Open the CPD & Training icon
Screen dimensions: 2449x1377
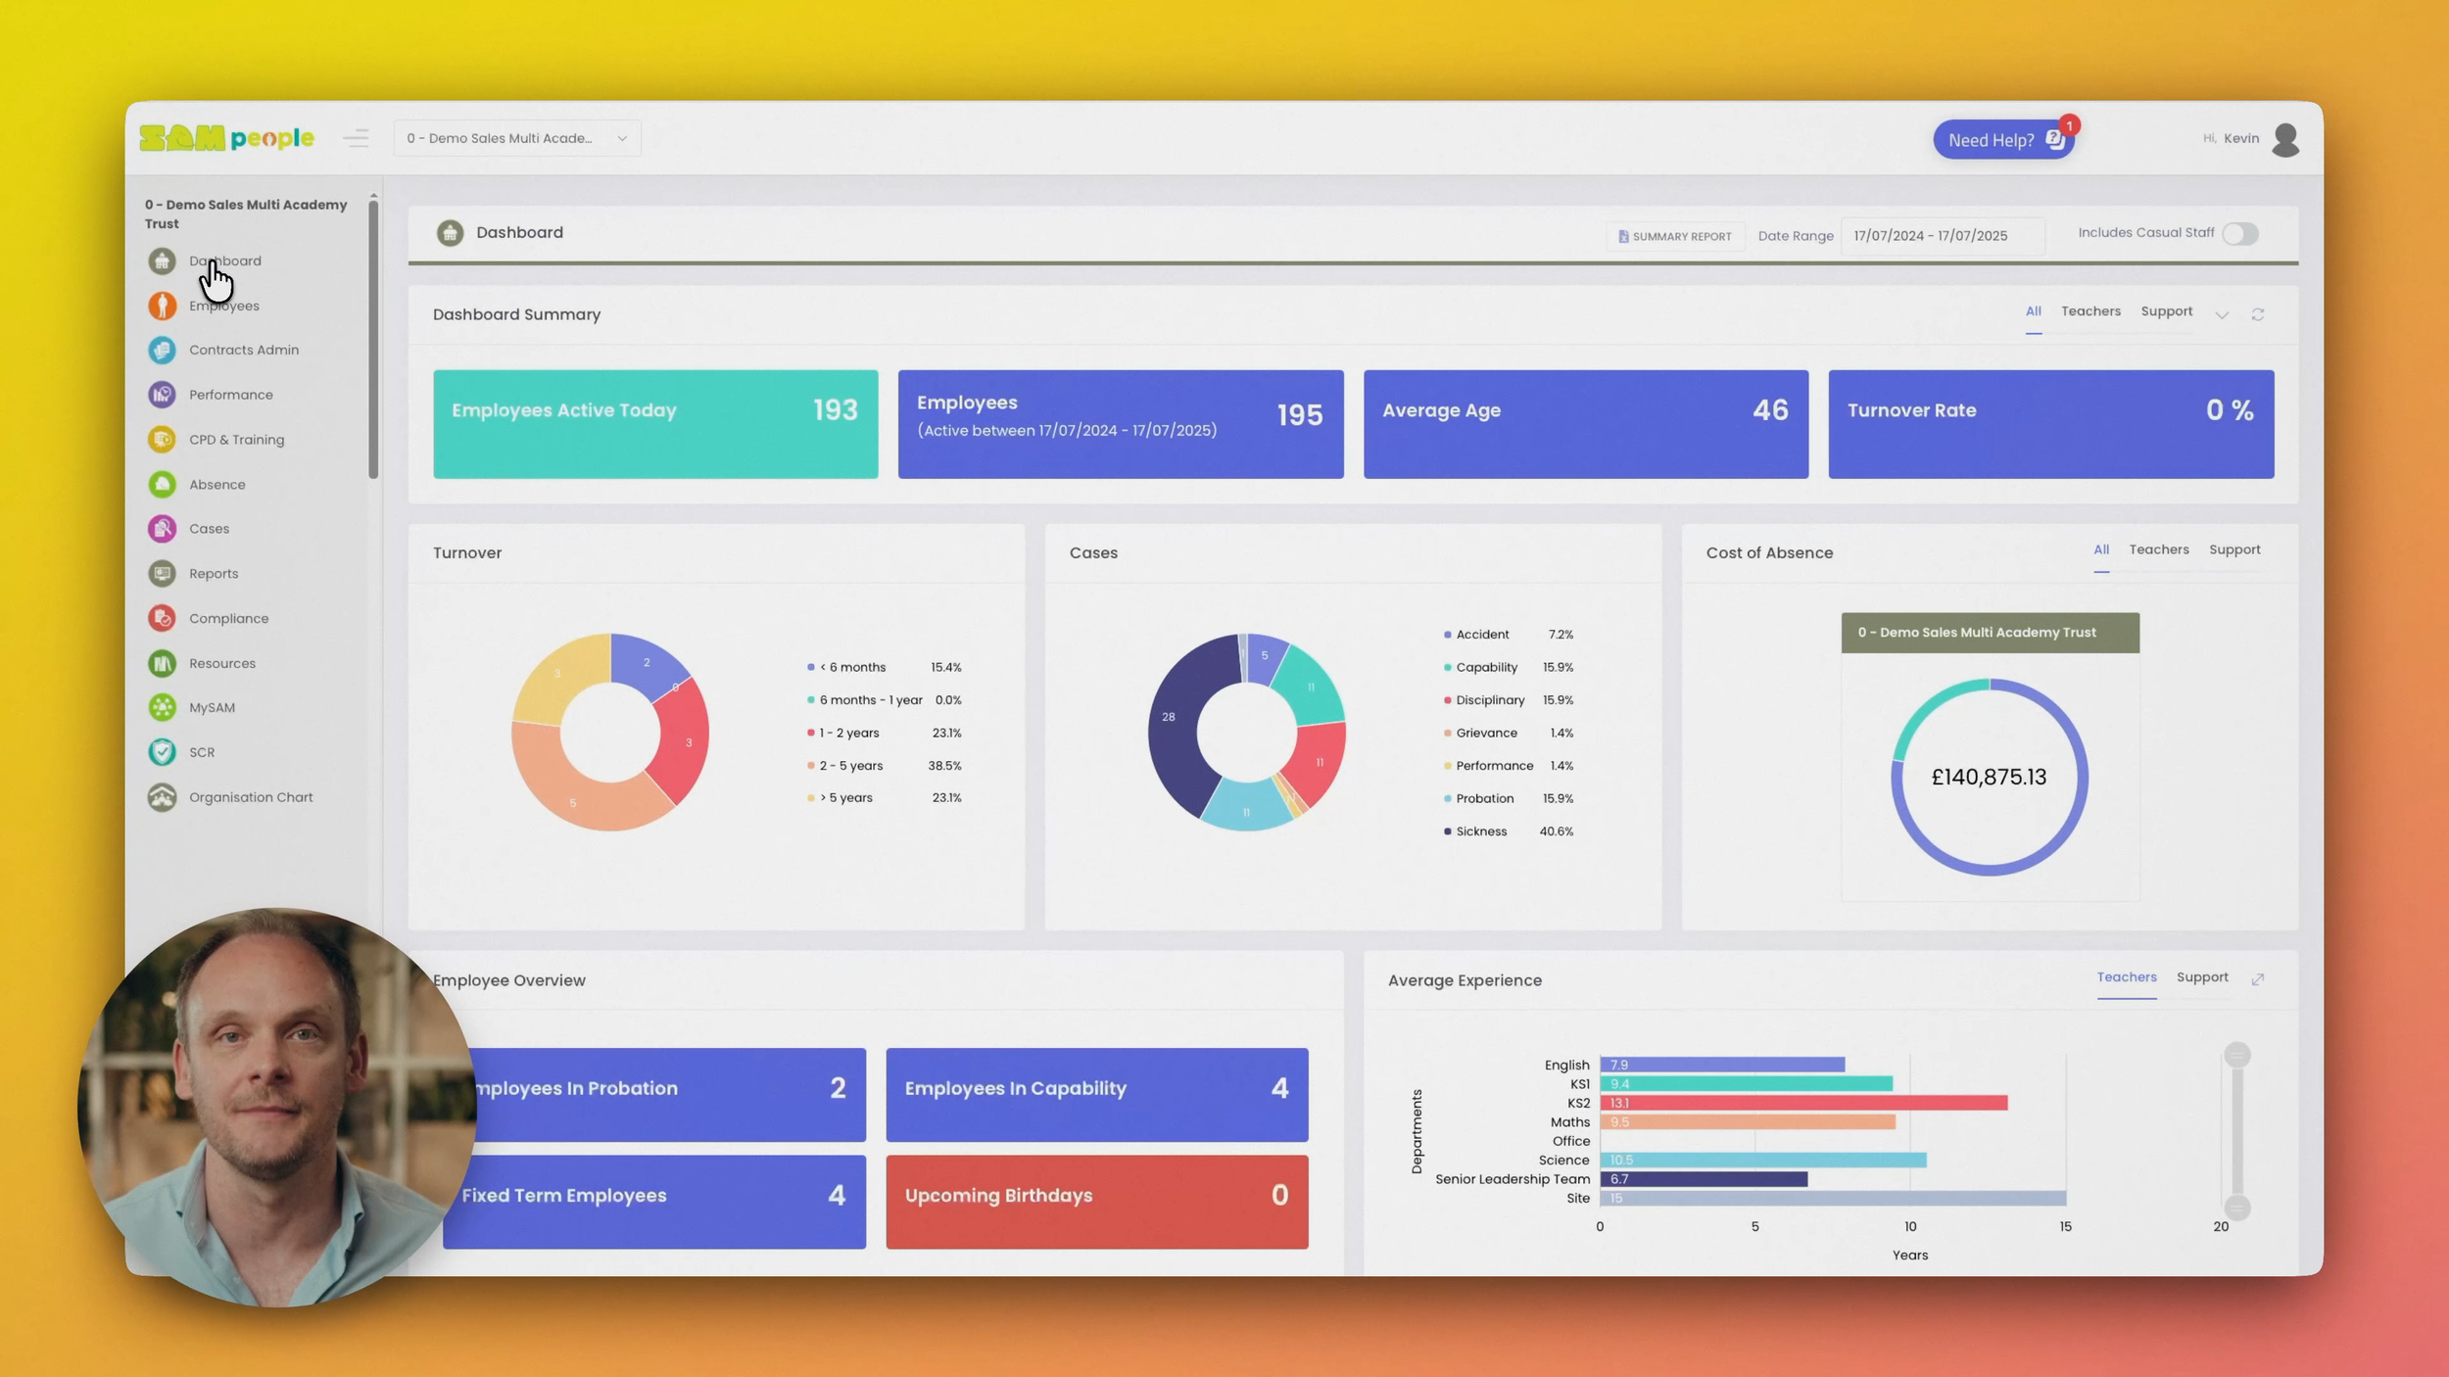coord(162,440)
